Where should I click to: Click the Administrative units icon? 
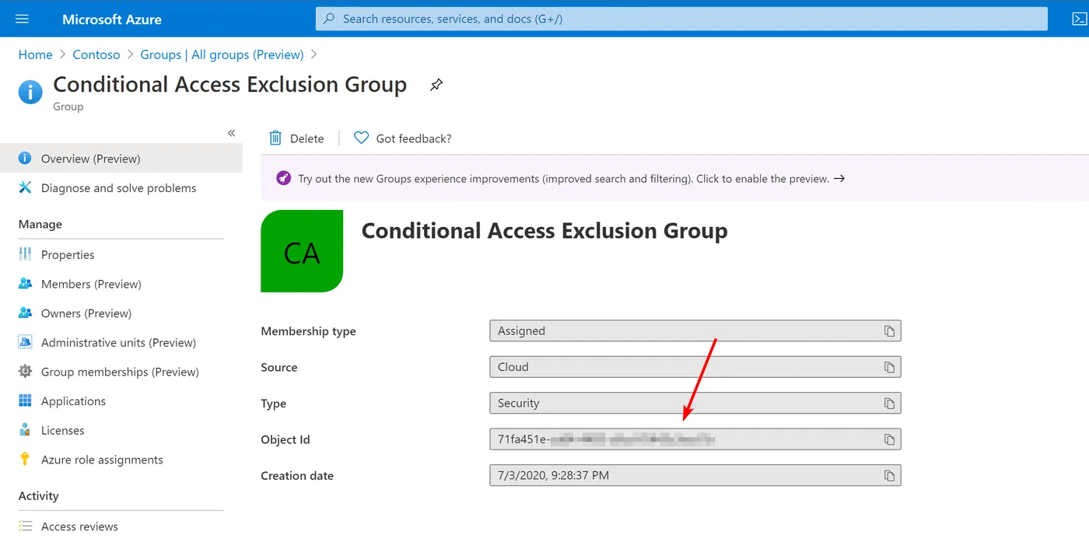coord(26,342)
